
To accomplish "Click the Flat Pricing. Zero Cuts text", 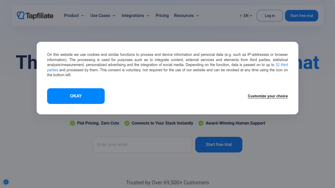I will [98, 123].
